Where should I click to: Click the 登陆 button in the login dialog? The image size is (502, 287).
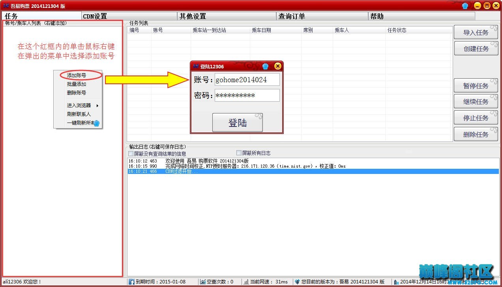pos(238,123)
